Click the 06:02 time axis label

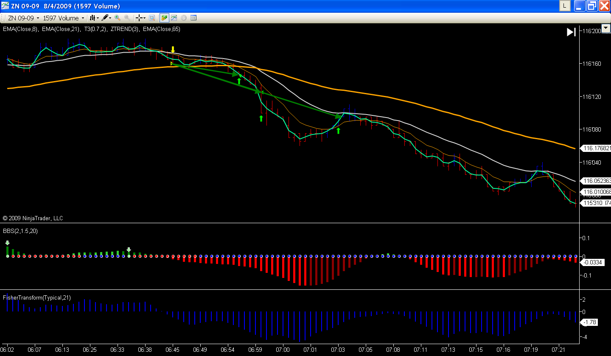[x=7, y=350]
